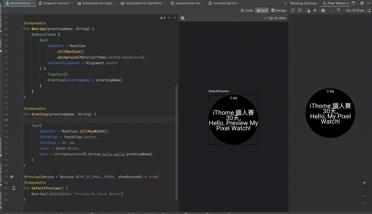Close the build.gradle.kts (:app) tab
Viewport: 372px width, 214px height.
(x=115, y=3)
